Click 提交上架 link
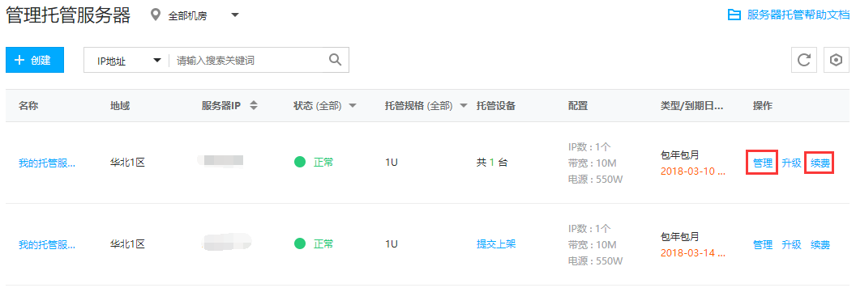 496,243
